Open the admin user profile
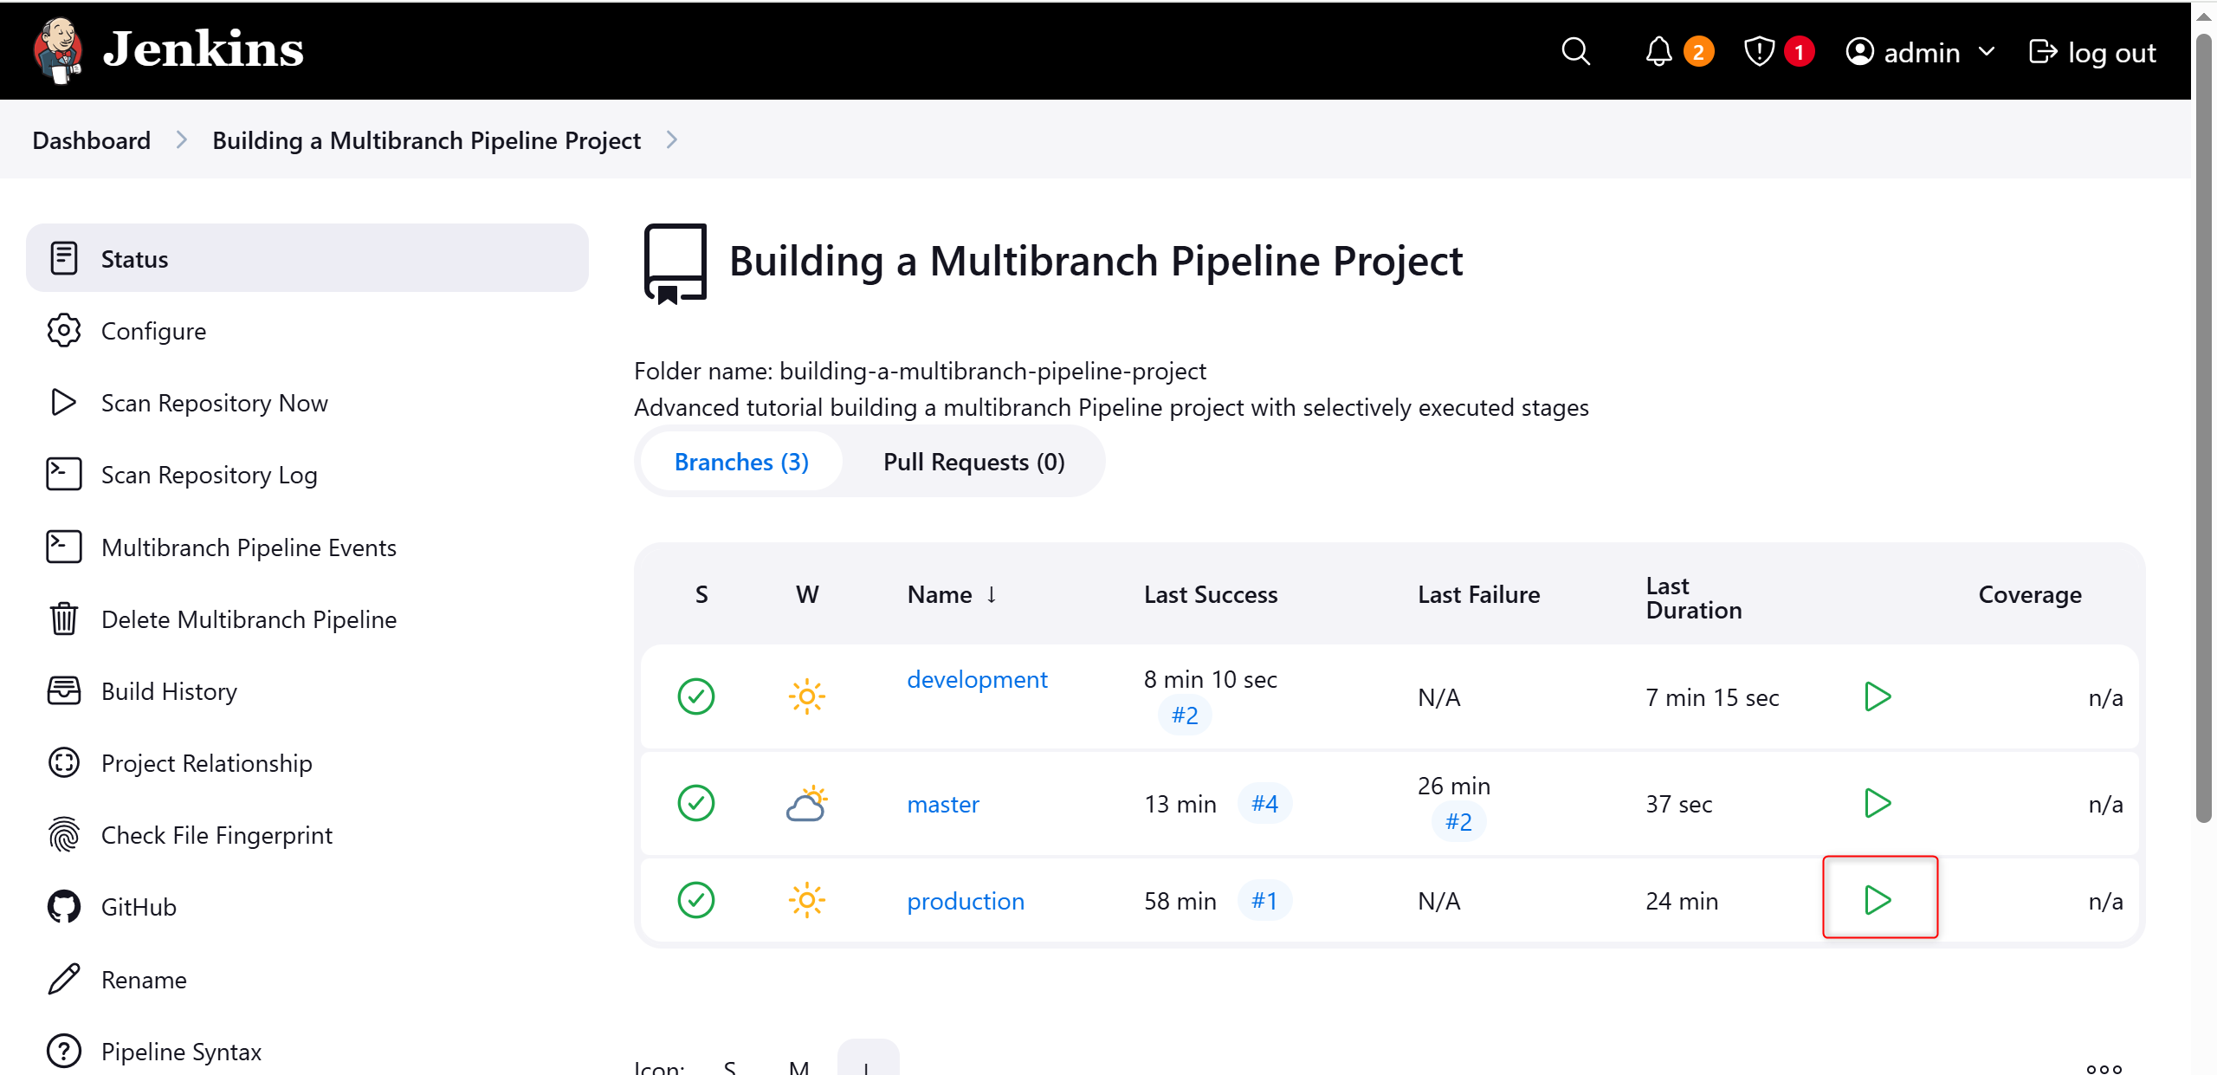The width and height of the screenshot is (2217, 1075). coord(1904,52)
